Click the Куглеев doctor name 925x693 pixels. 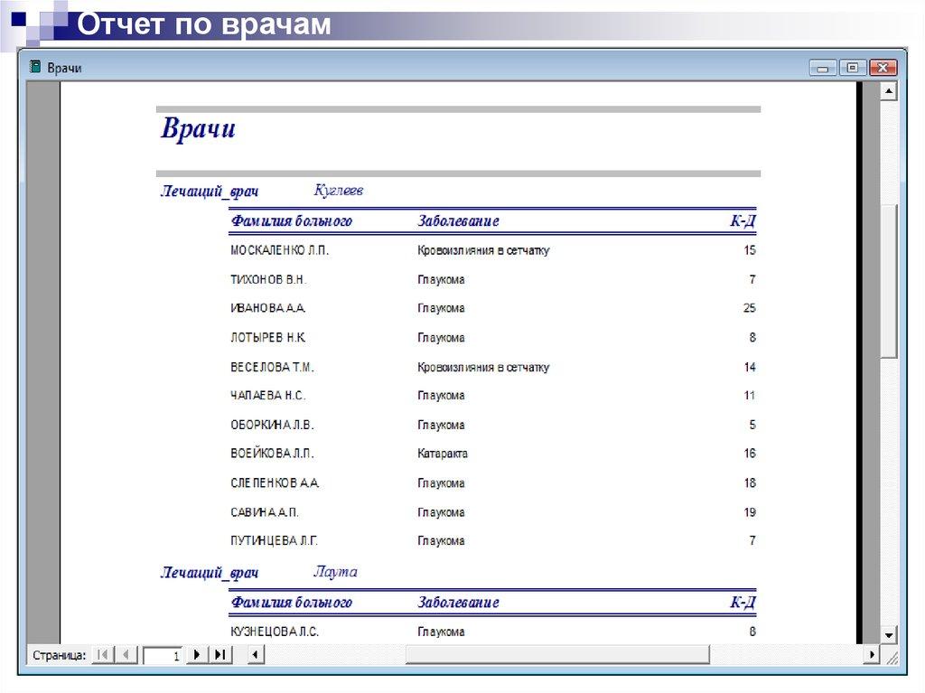pos(338,191)
